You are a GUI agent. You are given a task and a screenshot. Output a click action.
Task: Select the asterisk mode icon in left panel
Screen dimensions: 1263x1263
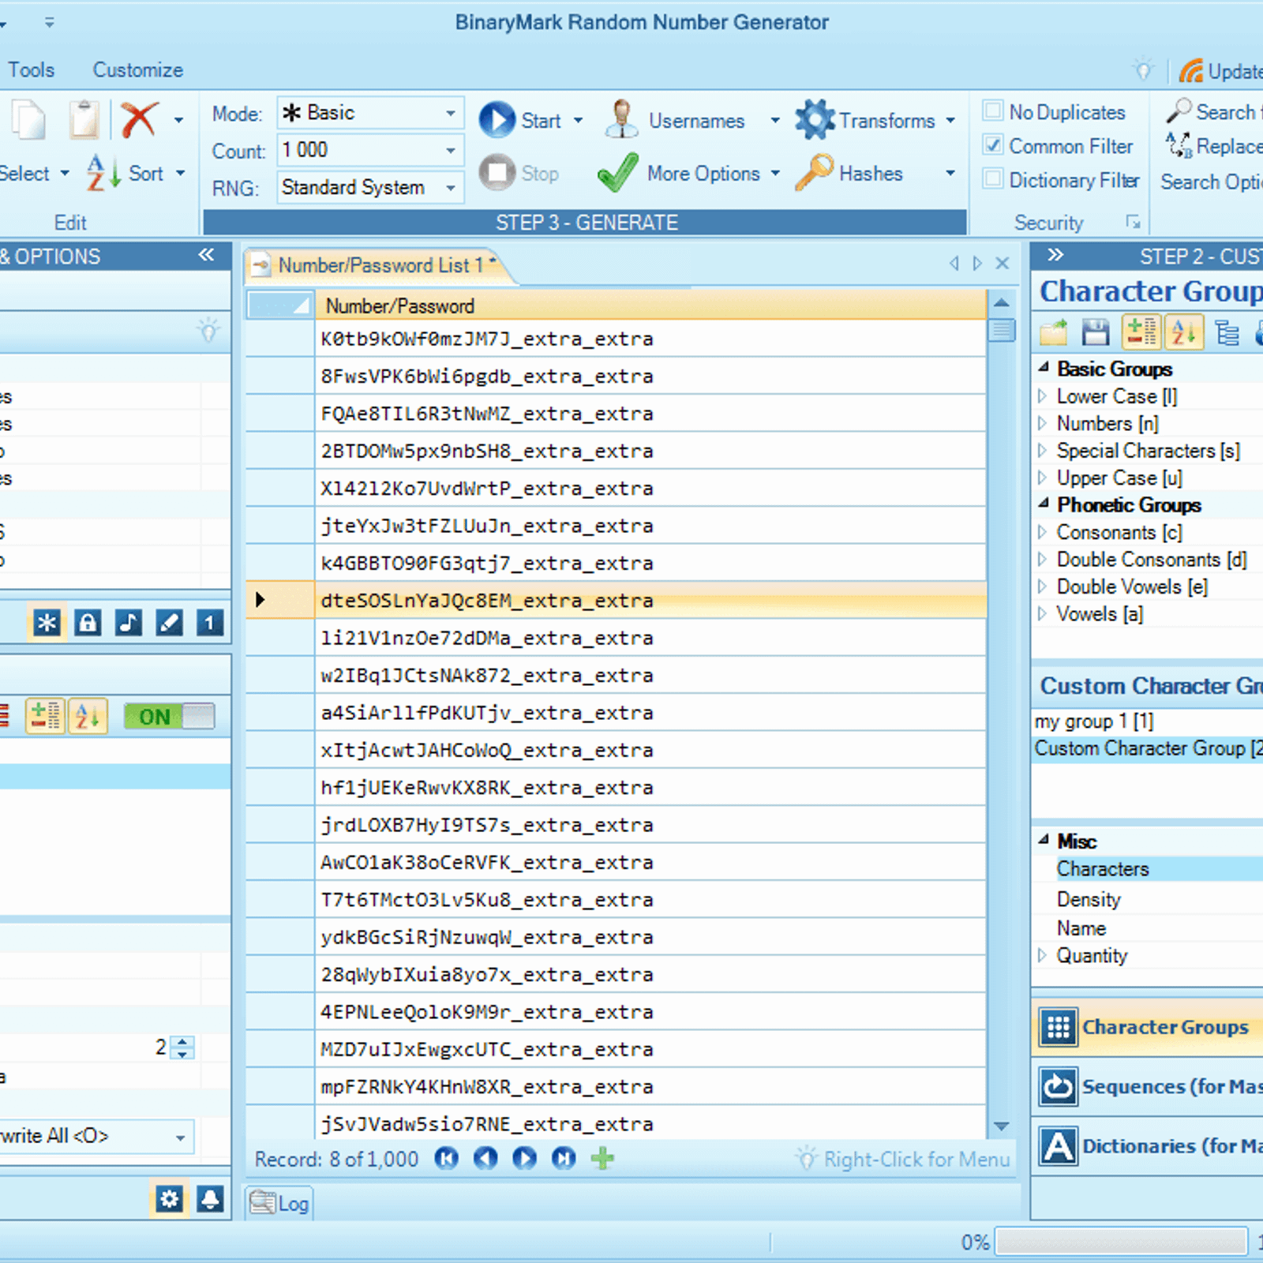tap(47, 624)
